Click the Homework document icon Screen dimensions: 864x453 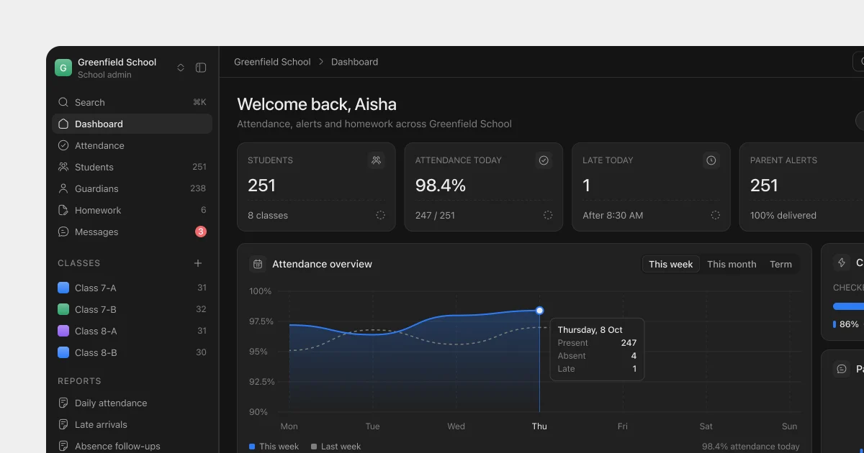pyautogui.click(x=63, y=210)
